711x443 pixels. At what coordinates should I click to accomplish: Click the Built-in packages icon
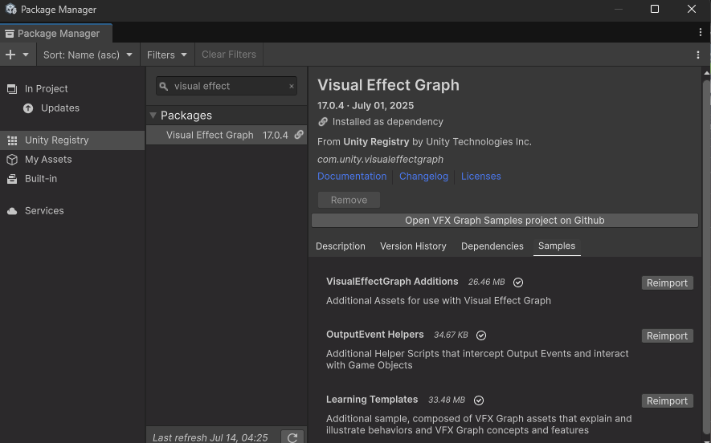pyautogui.click(x=12, y=179)
